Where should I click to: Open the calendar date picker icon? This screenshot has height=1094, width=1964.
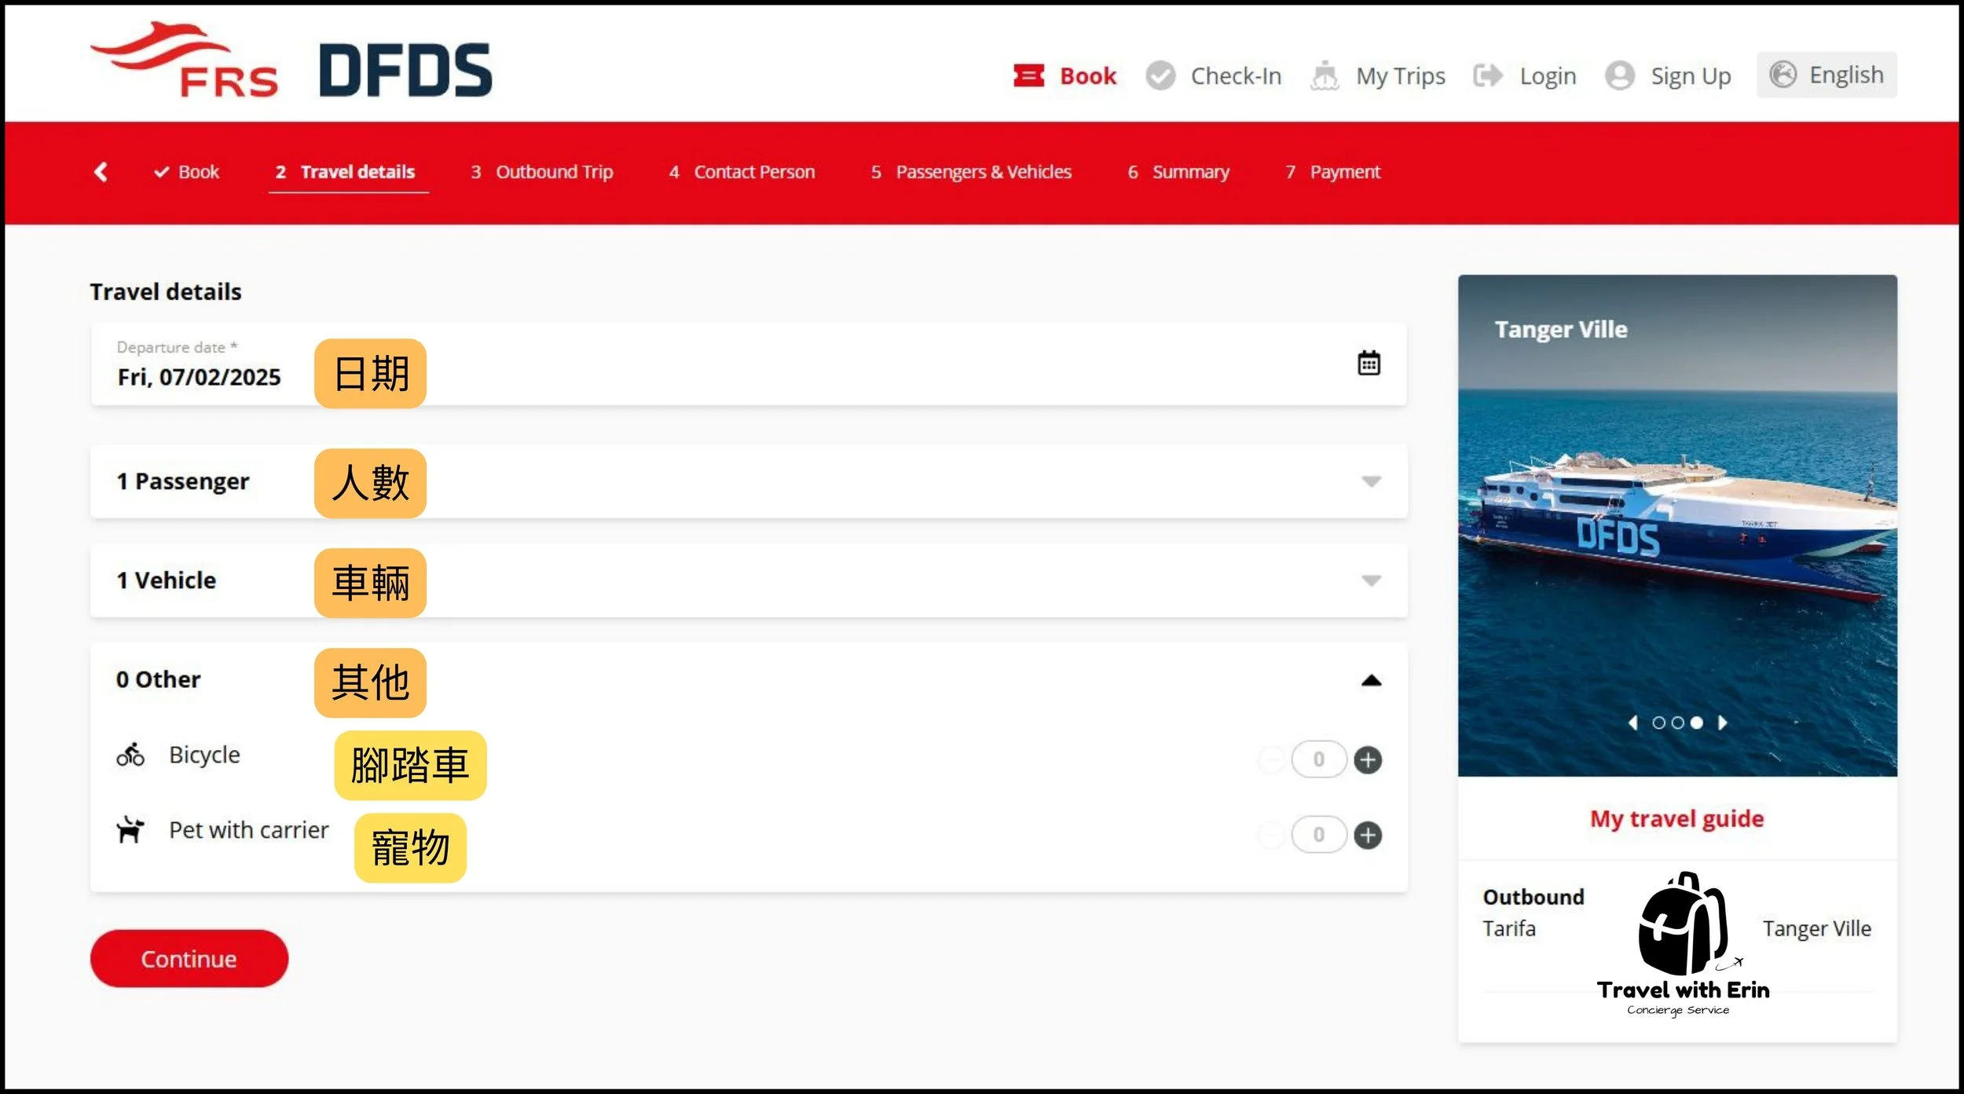click(x=1369, y=364)
